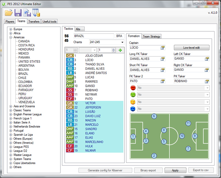Select player marker 11 on the pitch
The height and width of the screenshot is (178, 221).
(188, 123)
